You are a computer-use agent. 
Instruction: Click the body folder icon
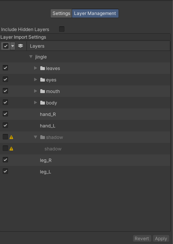(43, 103)
